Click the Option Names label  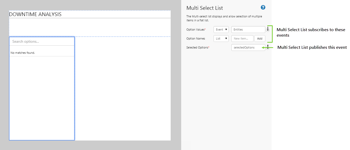coord(196,38)
